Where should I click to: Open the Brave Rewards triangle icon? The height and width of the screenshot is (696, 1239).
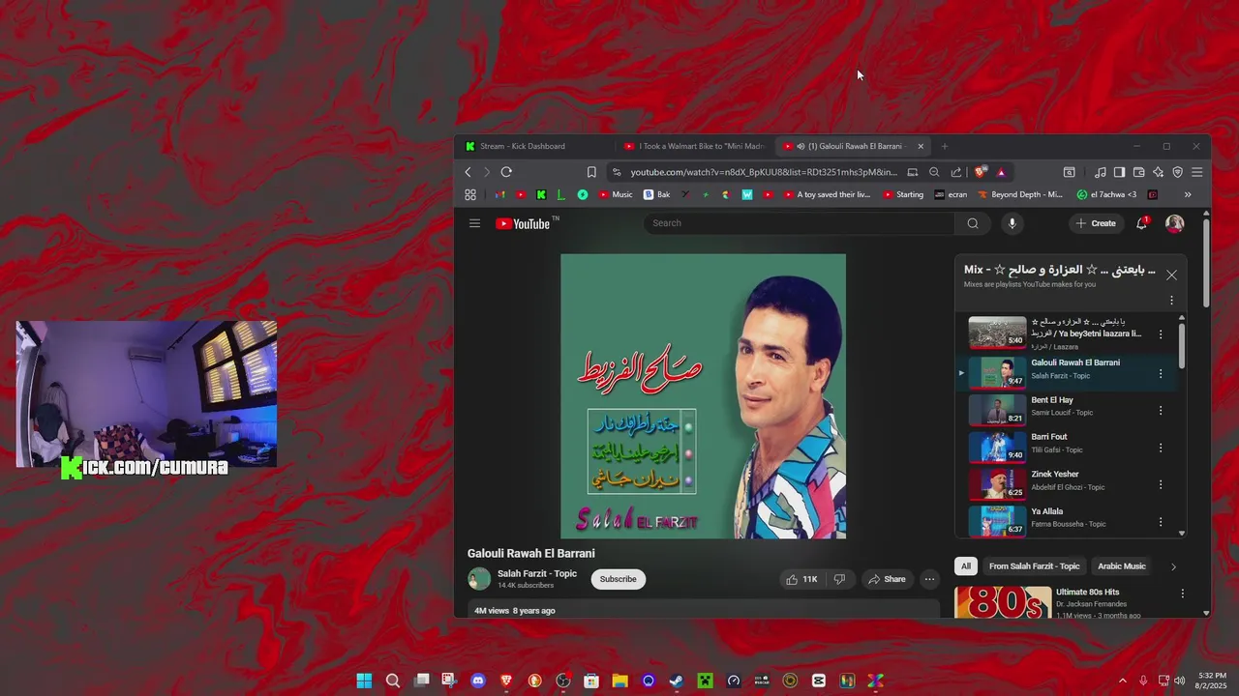[1001, 172]
